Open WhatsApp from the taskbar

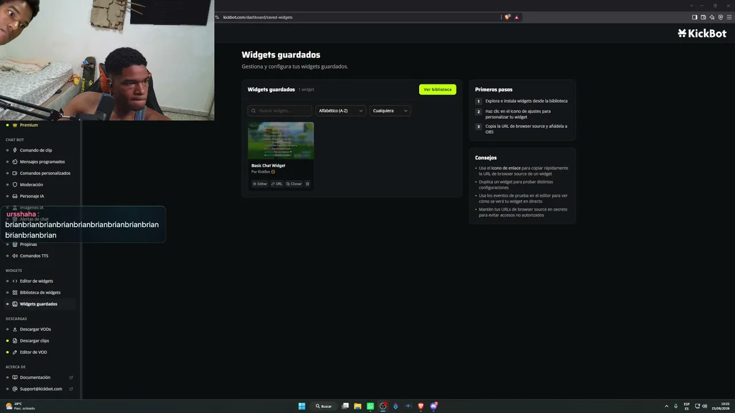[x=370, y=406]
